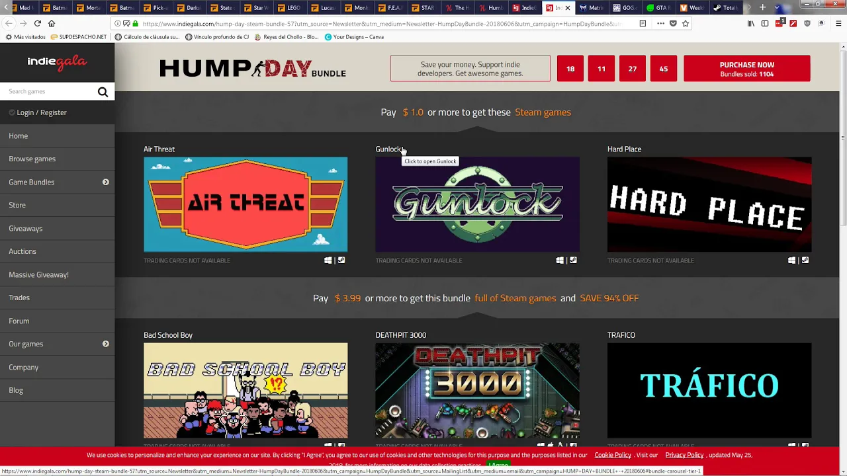Click Windows icon under Hard Place

791,260
